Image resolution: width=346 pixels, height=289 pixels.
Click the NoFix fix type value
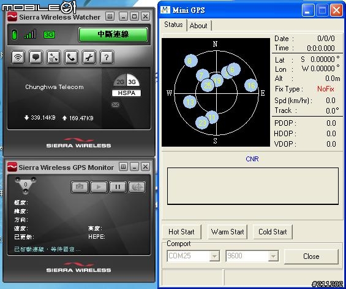(x=326, y=89)
